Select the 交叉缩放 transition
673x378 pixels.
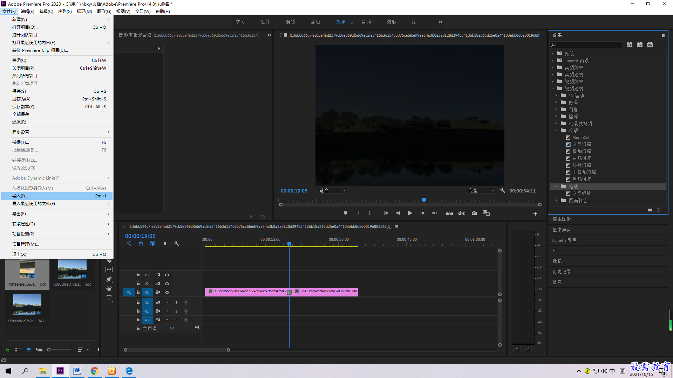[x=582, y=194]
